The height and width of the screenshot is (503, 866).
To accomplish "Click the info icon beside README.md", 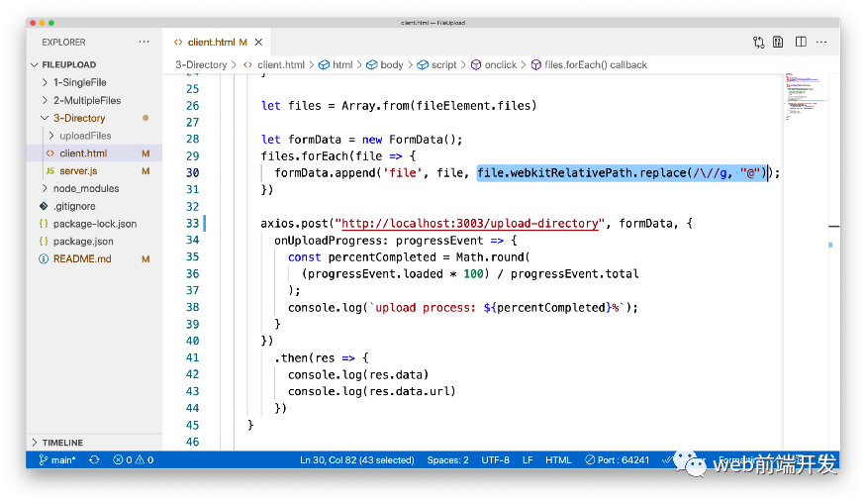I will coord(44,258).
